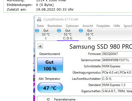Click the Eigenschaften field with S.M.A.R.T., TRIM
Viewport: 132px width, 101px height.
117,91
